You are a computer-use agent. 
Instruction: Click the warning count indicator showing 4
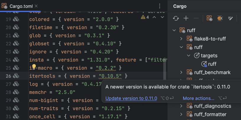tap(145, 17)
